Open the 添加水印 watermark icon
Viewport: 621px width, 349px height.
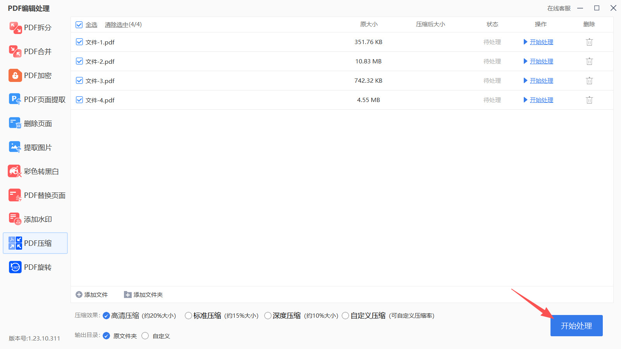click(x=15, y=220)
